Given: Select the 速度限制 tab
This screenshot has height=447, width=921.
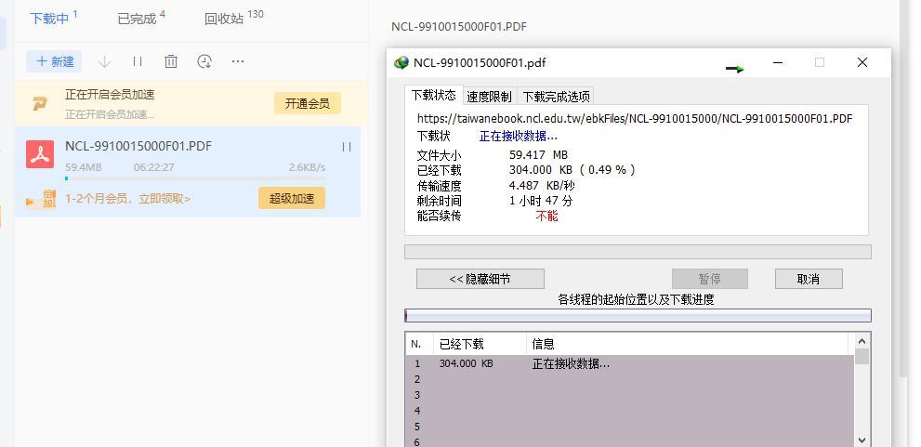Looking at the screenshot, I should 489,97.
